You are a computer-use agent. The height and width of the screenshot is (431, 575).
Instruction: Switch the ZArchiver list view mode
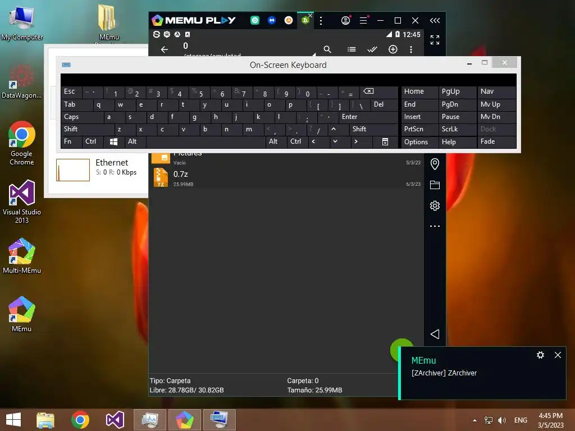click(x=352, y=49)
